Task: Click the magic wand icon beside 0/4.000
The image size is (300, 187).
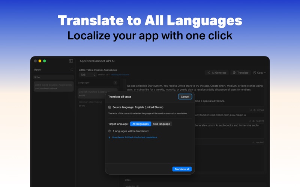Action: click(x=253, y=142)
